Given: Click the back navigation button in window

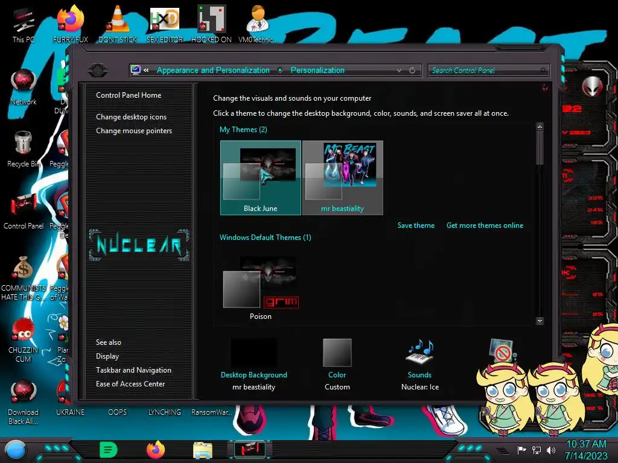Looking at the screenshot, I should coord(97,71).
